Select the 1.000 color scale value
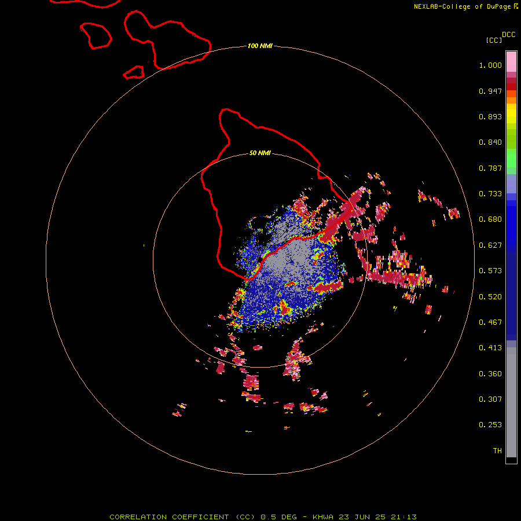This screenshot has height=521, width=521. click(x=490, y=65)
